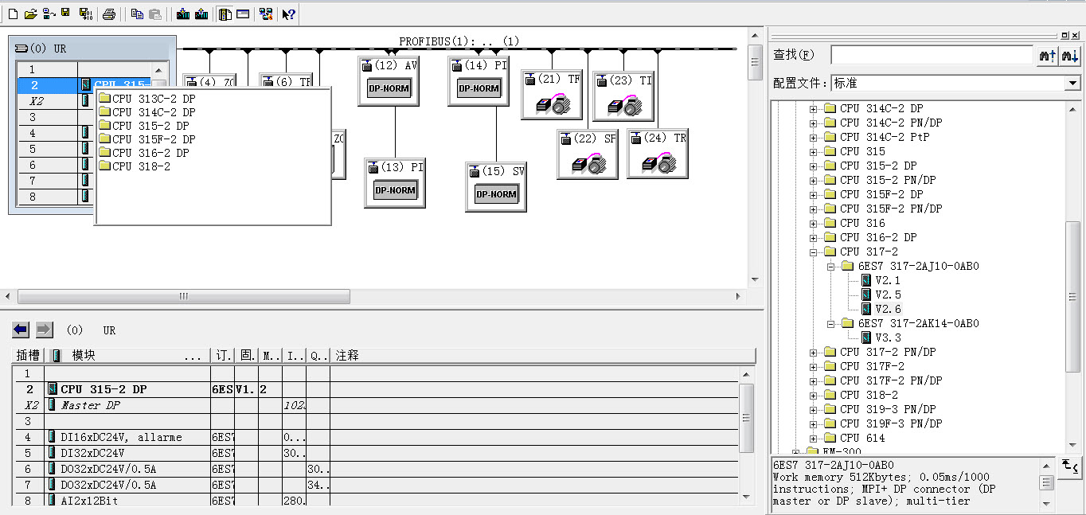Click the Download to Module icon

pyautogui.click(x=183, y=14)
